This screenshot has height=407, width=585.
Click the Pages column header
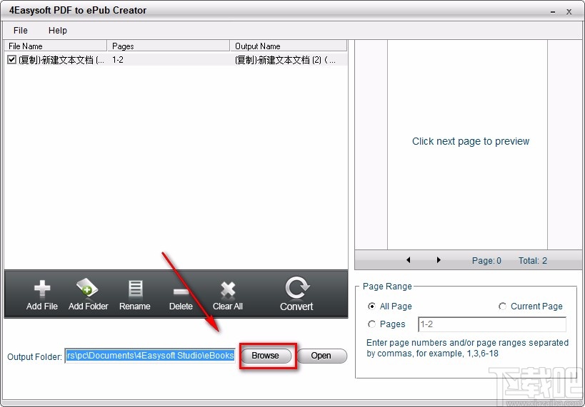[169, 46]
